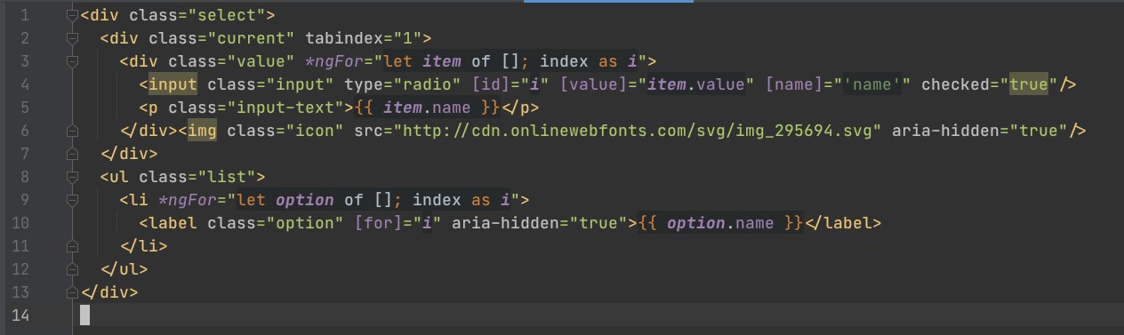The height and width of the screenshot is (335, 1124).
Task: Click the class="list" attribute on the ul
Action: tap(197, 177)
